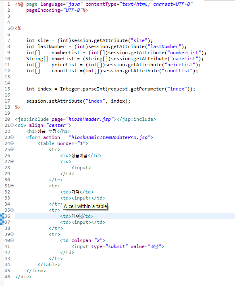The width and height of the screenshot is (235, 286).
Task: Click pageEncoding="UTF-8" on line 2
Action: coord(54,10)
